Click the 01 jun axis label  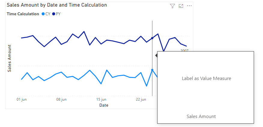22,99
